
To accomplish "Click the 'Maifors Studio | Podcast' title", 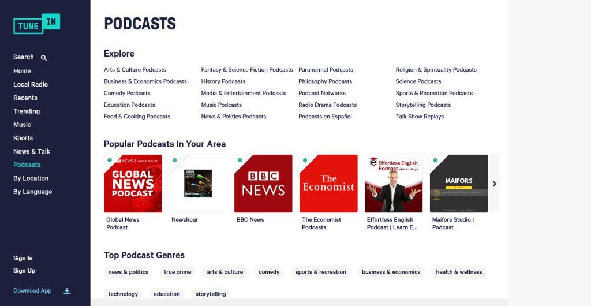I will [x=453, y=223].
